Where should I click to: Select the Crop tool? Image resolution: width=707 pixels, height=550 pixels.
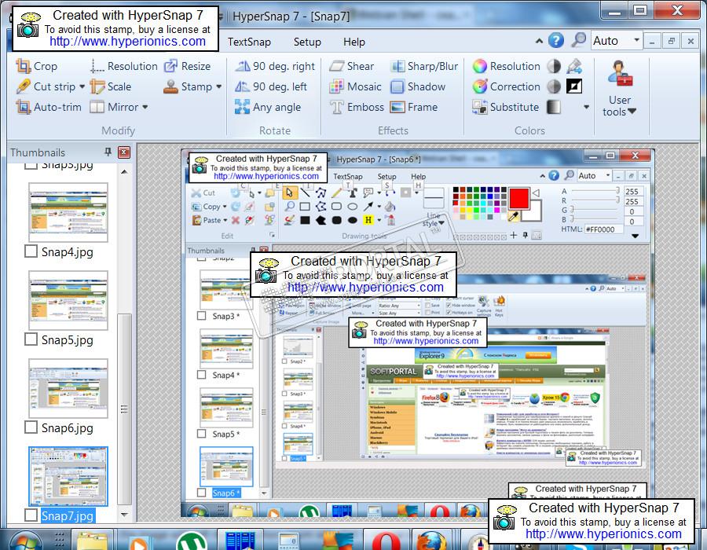[36, 66]
